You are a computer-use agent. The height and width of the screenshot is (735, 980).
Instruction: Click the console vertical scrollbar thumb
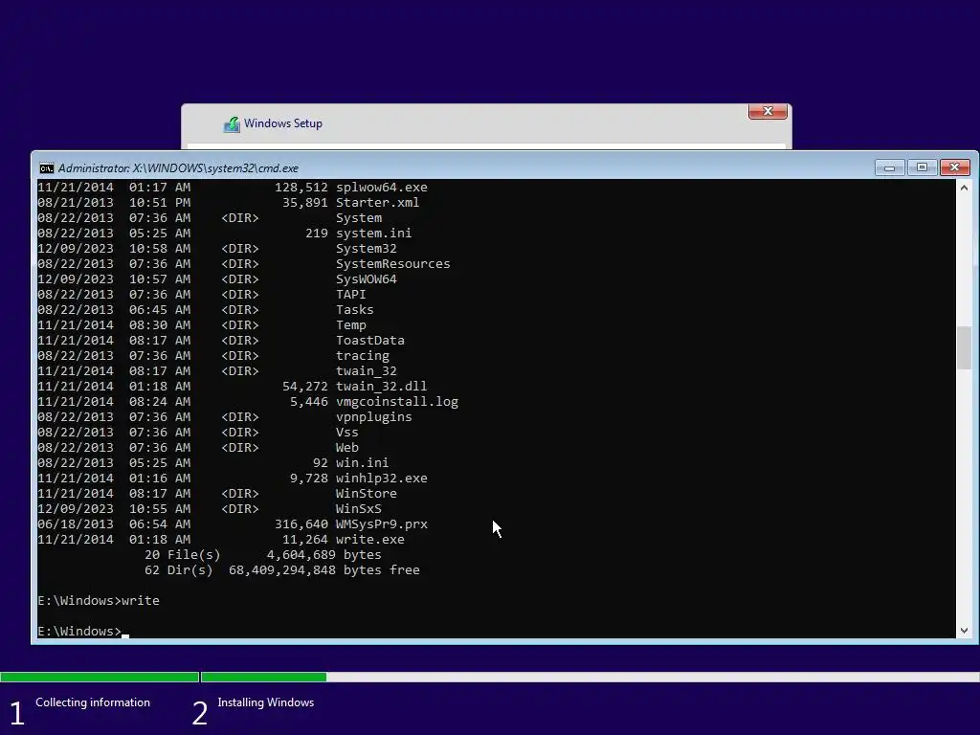pos(964,347)
